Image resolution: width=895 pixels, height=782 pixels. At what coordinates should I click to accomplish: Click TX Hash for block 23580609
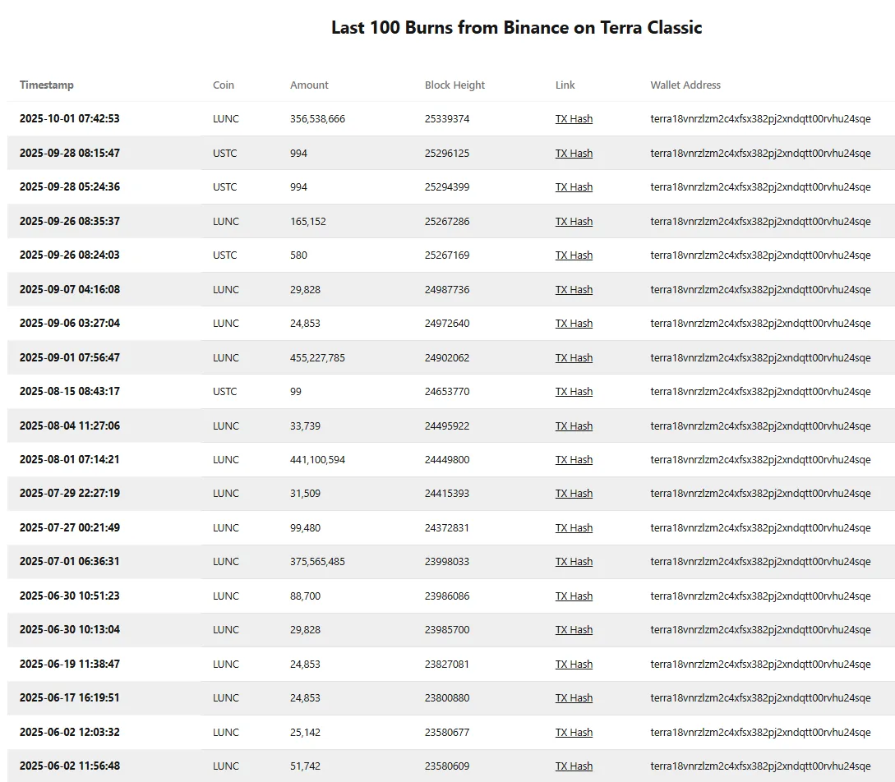click(574, 766)
